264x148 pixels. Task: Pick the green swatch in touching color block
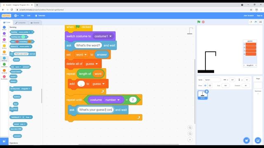pos(24,37)
